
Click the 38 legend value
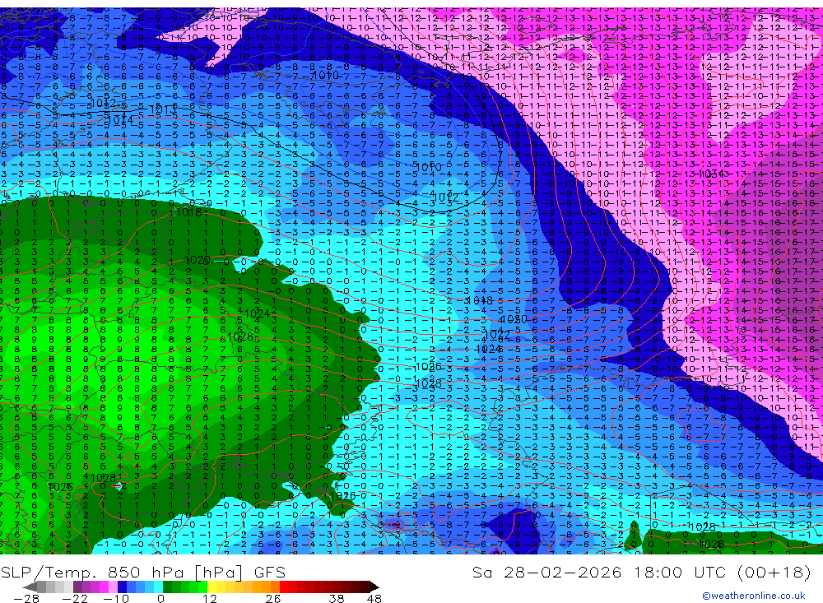337,598
